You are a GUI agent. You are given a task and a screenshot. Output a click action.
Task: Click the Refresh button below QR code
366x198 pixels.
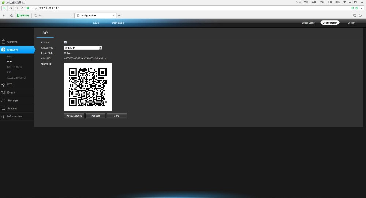(x=96, y=115)
